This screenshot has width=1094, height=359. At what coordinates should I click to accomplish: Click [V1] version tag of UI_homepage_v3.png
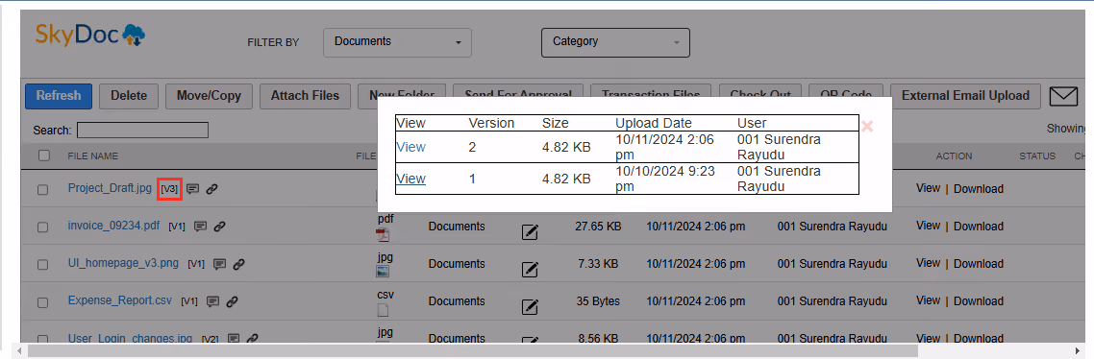point(196,264)
